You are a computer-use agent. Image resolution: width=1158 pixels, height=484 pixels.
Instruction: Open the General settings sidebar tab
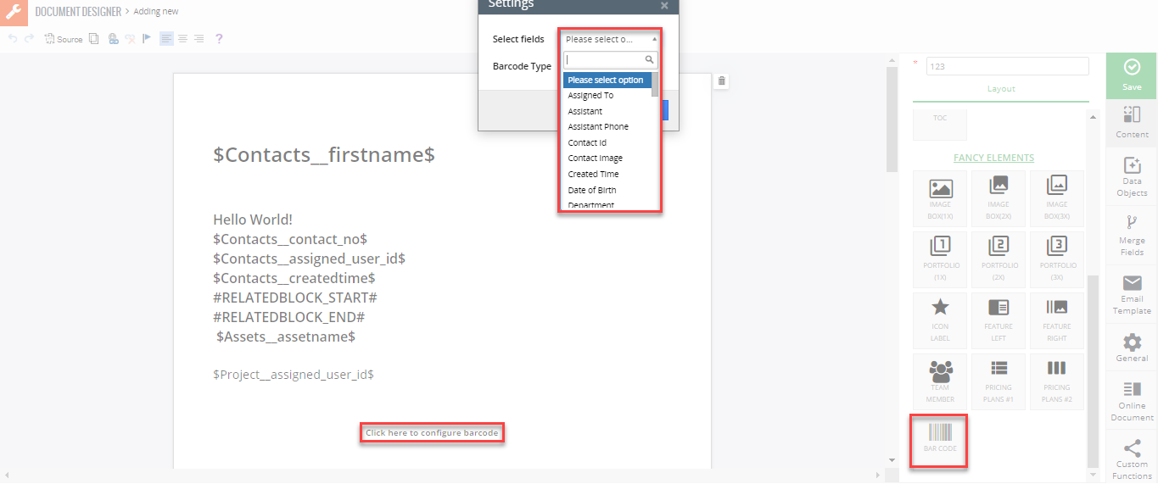pos(1132,348)
